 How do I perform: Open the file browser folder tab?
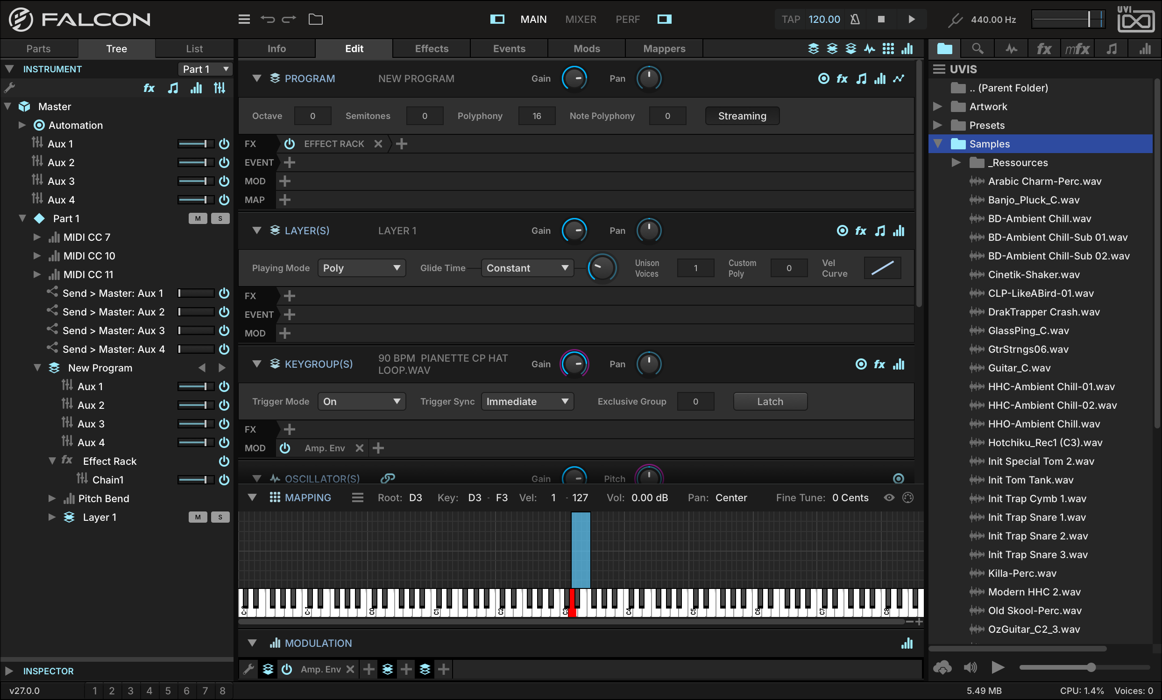945,49
